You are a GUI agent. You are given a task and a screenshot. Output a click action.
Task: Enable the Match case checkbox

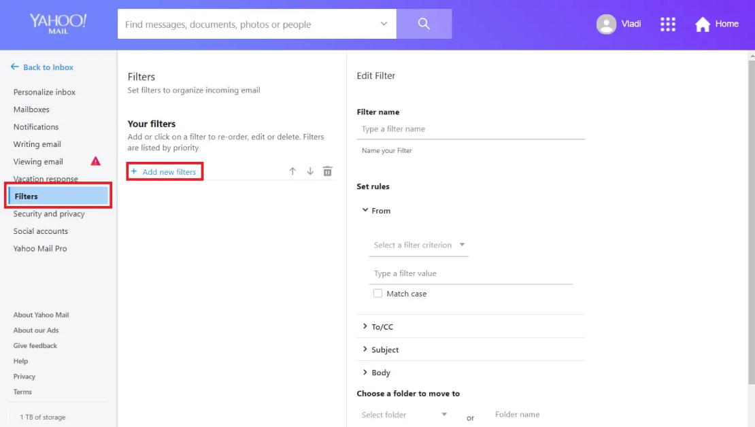coord(377,293)
